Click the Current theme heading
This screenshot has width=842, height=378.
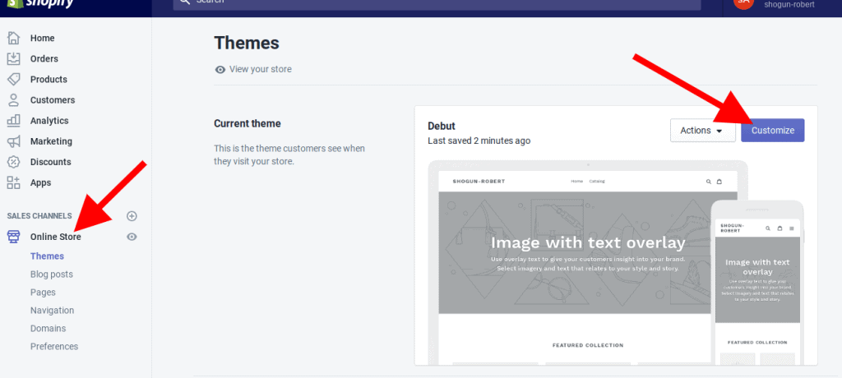click(x=247, y=123)
